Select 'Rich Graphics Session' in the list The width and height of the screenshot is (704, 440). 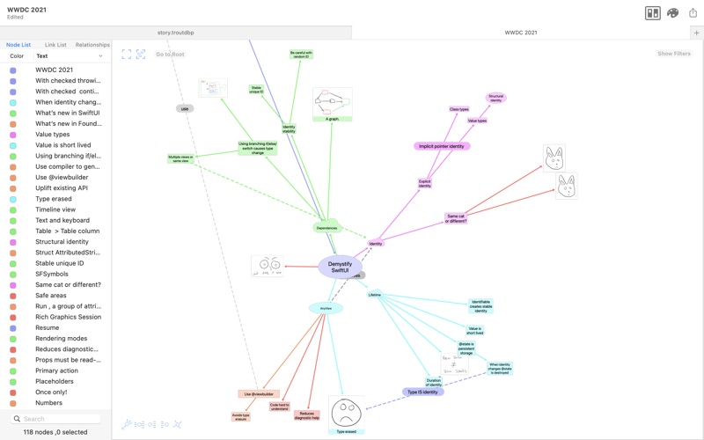click(x=69, y=317)
